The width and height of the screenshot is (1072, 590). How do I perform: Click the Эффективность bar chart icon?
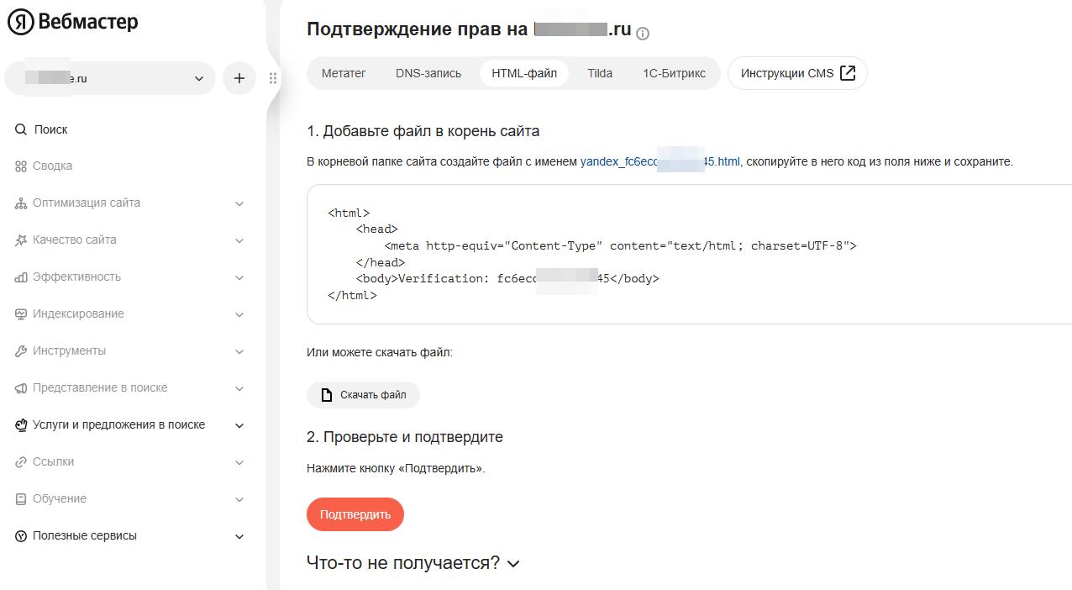click(x=21, y=277)
